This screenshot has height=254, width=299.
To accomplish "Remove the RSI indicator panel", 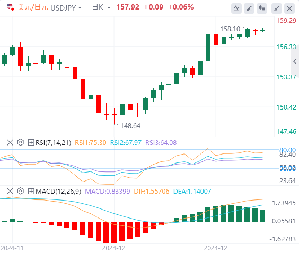I will (x=10, y=142).
